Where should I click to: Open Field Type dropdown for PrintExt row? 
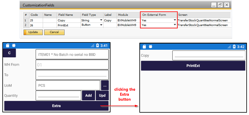click(101, 25)
